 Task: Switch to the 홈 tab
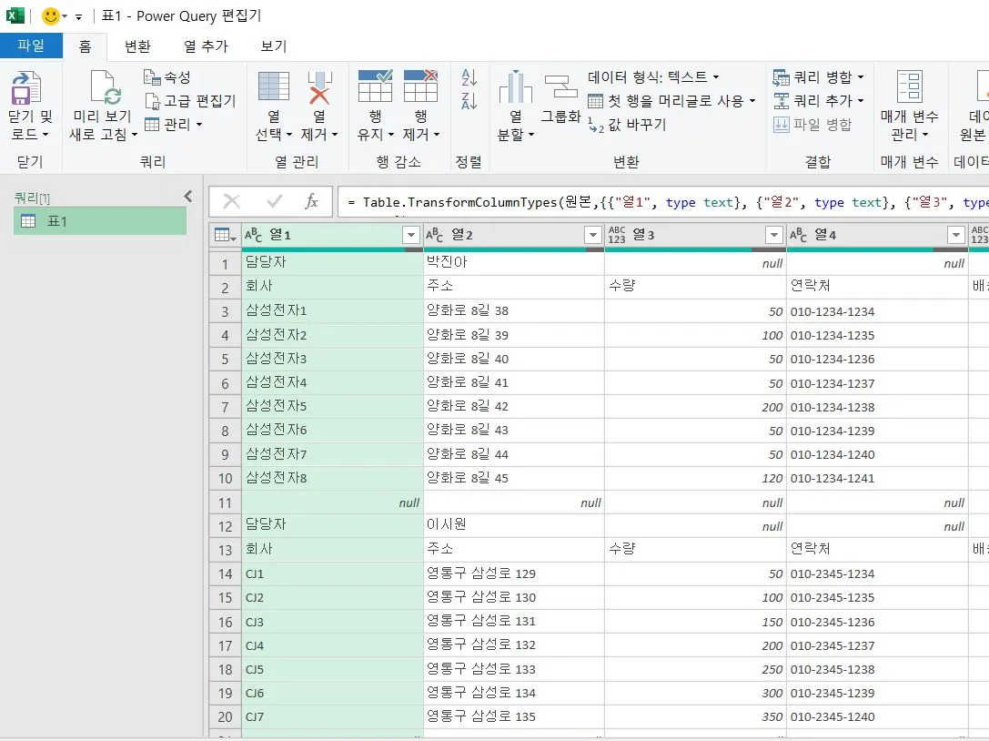click(x=86, y=46)
